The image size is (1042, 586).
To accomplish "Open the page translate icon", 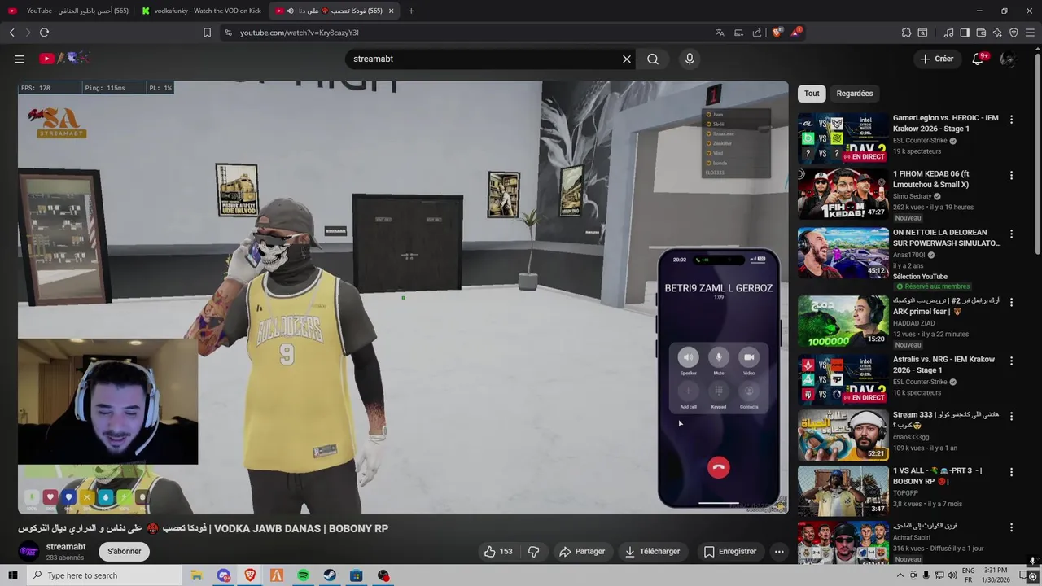I will pyautogui.click(x=720, y=33).
